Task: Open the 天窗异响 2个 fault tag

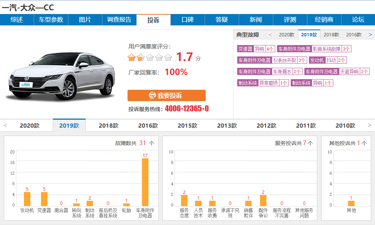Action: [337, 72]
